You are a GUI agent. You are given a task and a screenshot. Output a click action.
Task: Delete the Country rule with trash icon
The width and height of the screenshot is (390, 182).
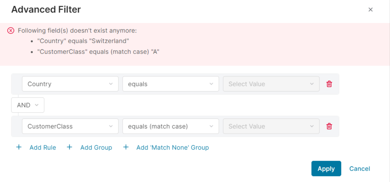coord(329,84)
